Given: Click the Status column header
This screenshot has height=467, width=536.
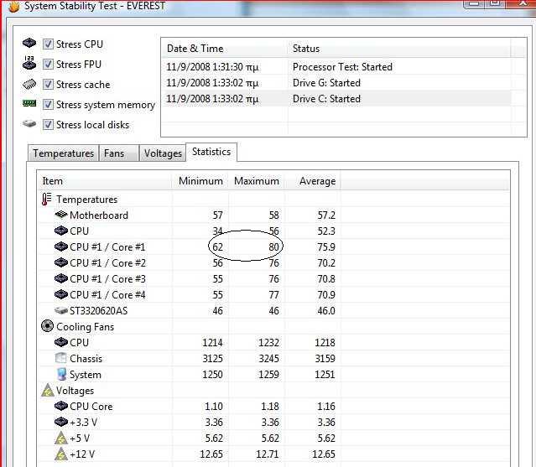Looking at the screenshot, I should click(x=399, y=49).
